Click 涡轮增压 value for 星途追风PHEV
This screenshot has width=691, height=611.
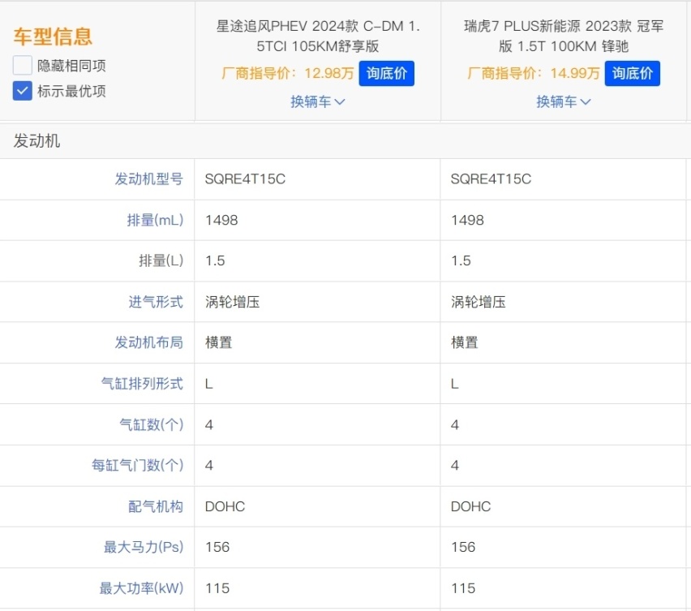[x=232, y=302]
